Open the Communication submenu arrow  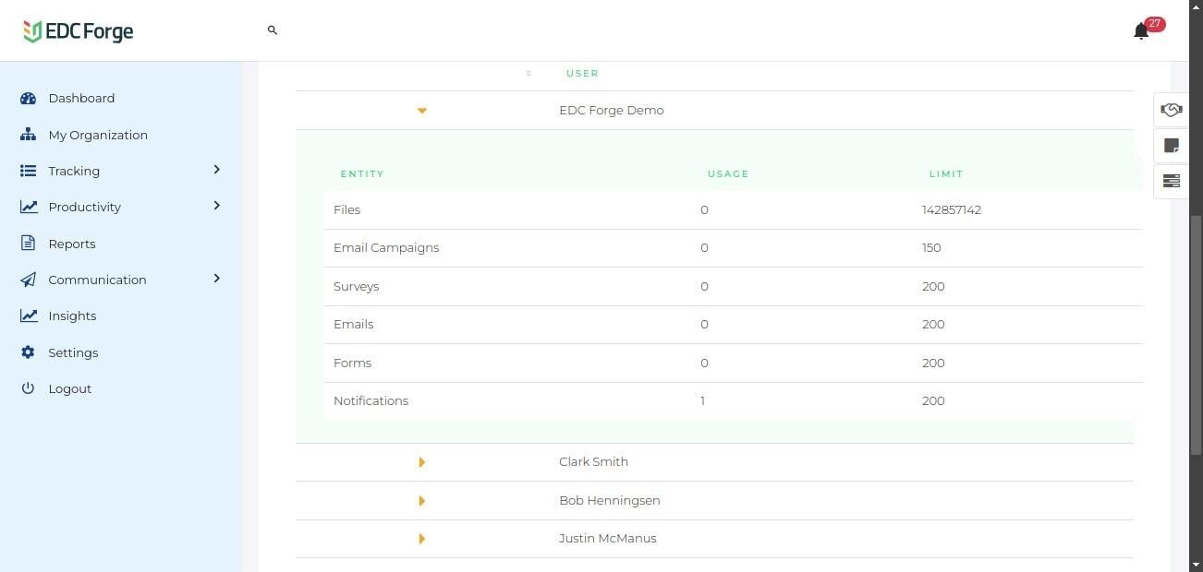point(217,279)
